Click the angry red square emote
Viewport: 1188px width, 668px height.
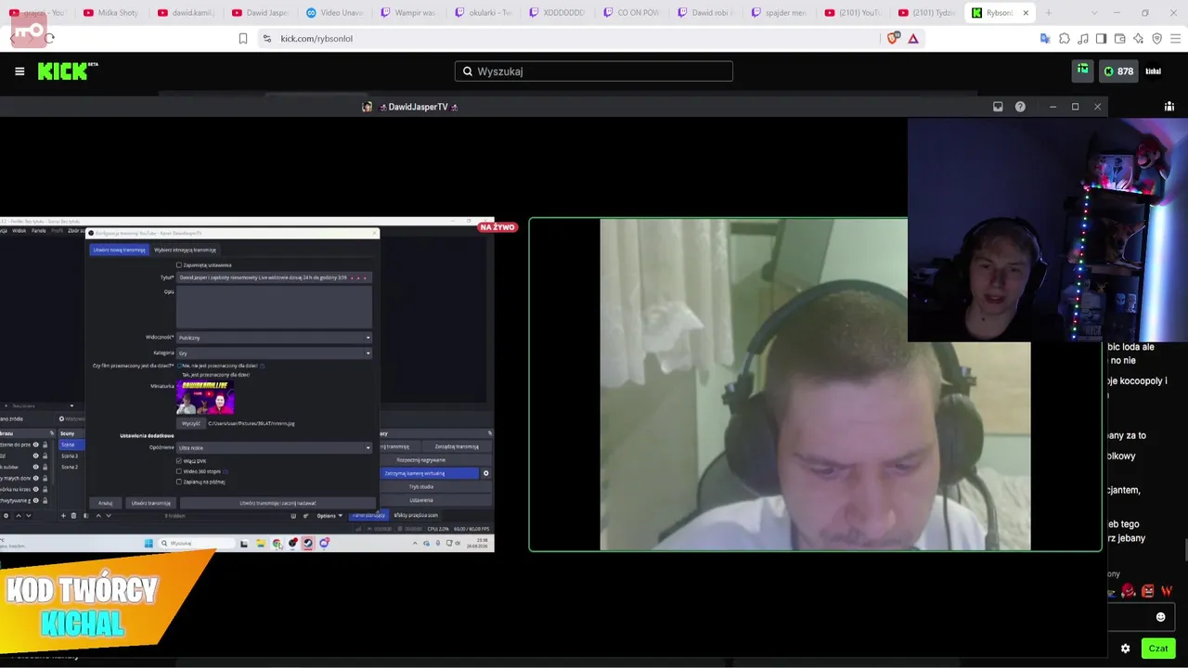1148,591
